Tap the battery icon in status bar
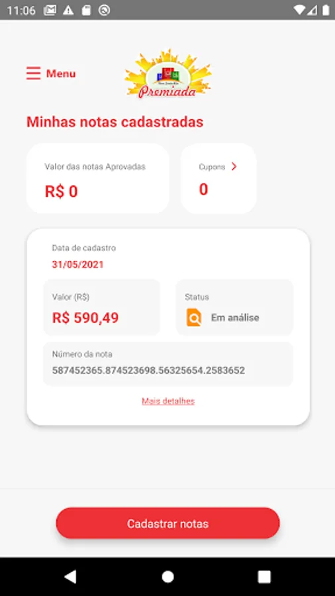335x596 pixels. pos(326,10)
